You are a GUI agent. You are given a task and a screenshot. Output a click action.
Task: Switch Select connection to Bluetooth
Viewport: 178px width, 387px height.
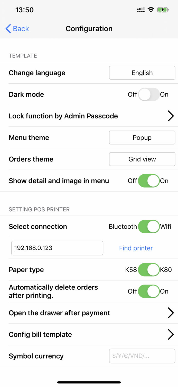click(148, 227)
